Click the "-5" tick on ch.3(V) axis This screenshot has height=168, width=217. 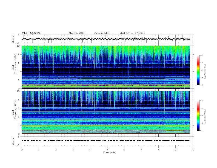coord(19,145)
